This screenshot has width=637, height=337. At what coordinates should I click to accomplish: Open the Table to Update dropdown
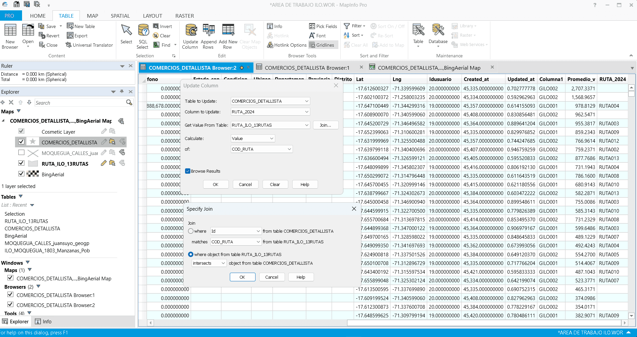270,101
